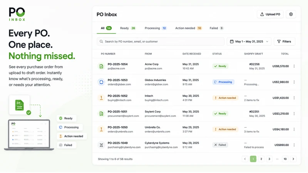308x173 pixels.
Task: Open row menu for PO-2025-1051
Action: pos(294,113)
